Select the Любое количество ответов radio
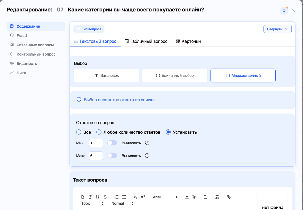 pyautogui.click(x=99, y=132)
